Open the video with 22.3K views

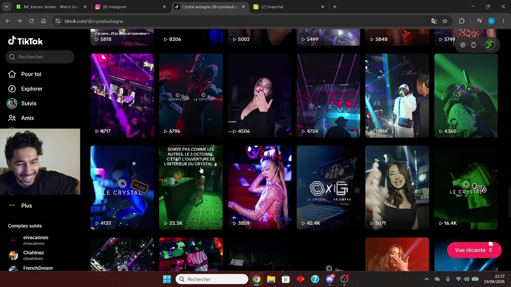coord(191,188)
